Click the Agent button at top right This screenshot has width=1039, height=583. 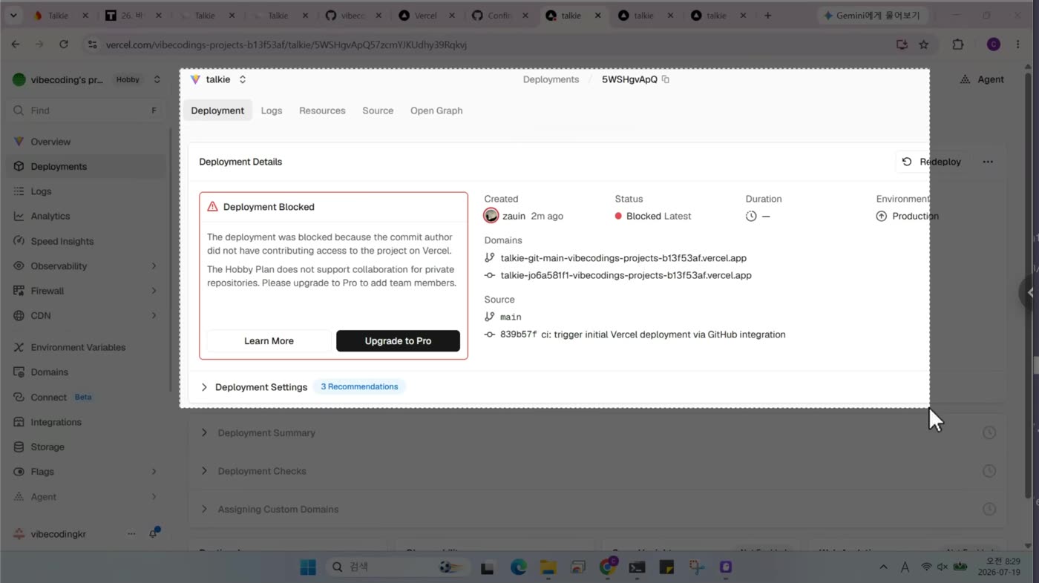click(981, 79)
